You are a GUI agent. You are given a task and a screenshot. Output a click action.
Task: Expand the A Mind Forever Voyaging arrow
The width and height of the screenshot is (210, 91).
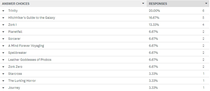[x=3, y=46]
